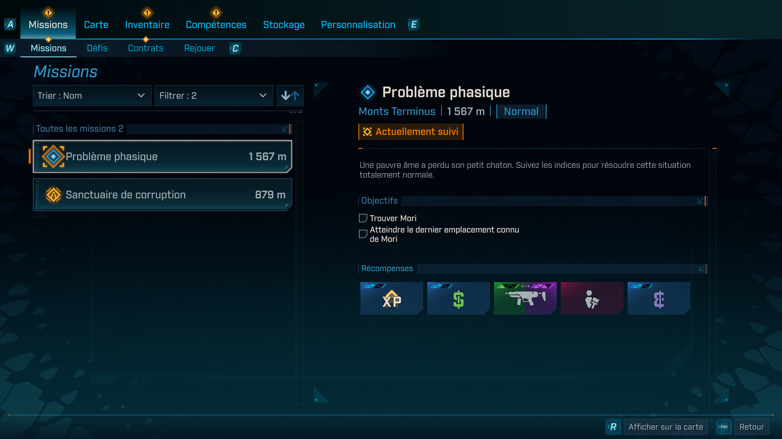782x439 pixels.
Task: Open the Trier : Nom dropdown
Action: 92,96
